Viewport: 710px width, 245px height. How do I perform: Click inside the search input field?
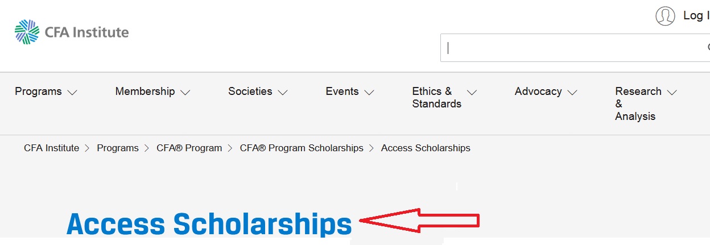tap(569, 48)
